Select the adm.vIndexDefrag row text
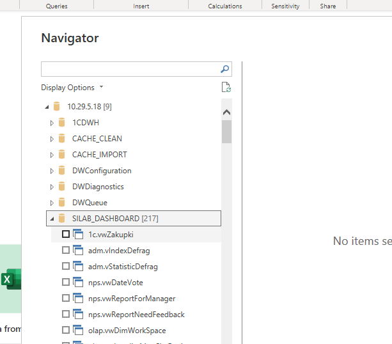This screenshot has height=344, width=392. coord(119,251)
